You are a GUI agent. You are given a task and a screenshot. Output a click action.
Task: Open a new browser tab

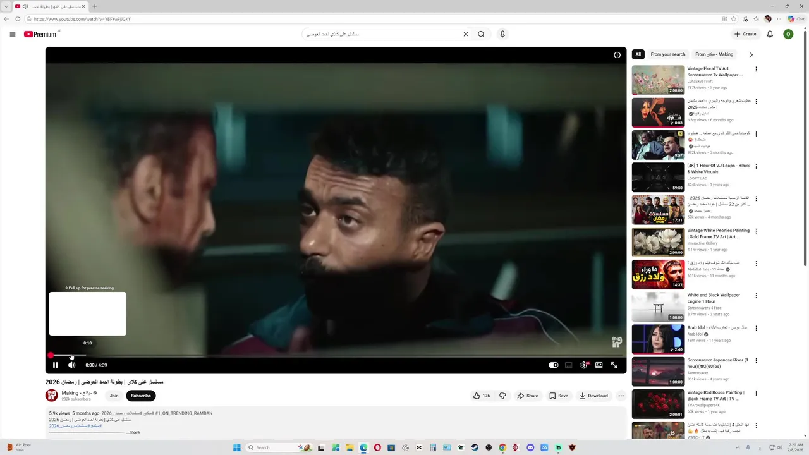(95, 6)
